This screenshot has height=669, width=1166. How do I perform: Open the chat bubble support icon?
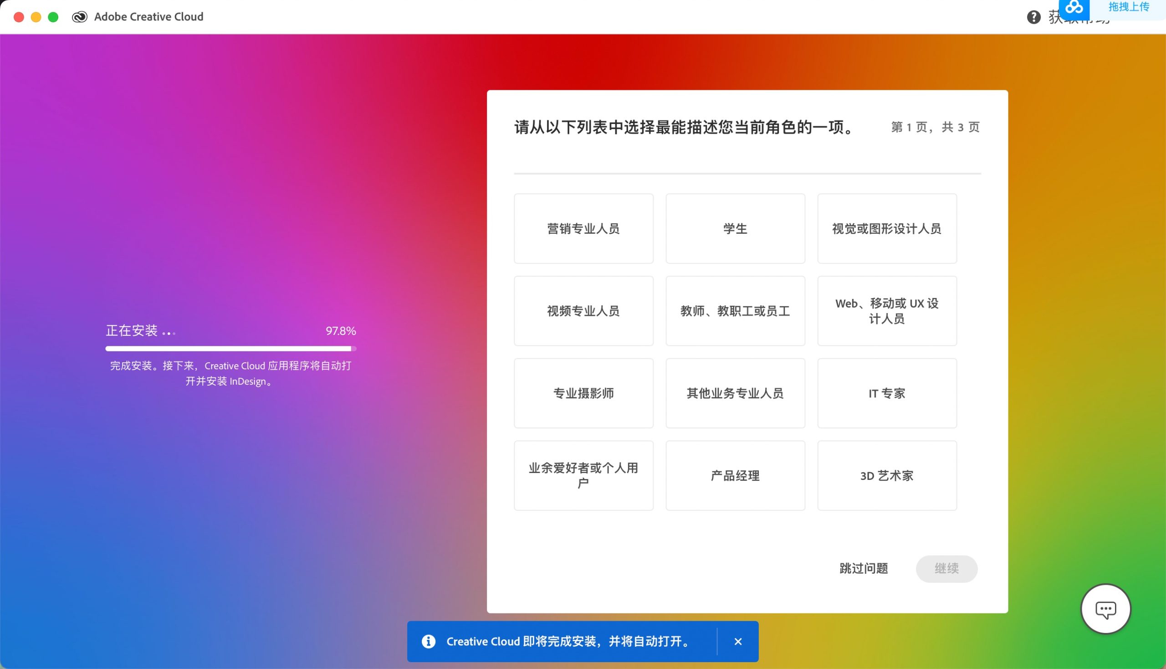[1105, 609]
